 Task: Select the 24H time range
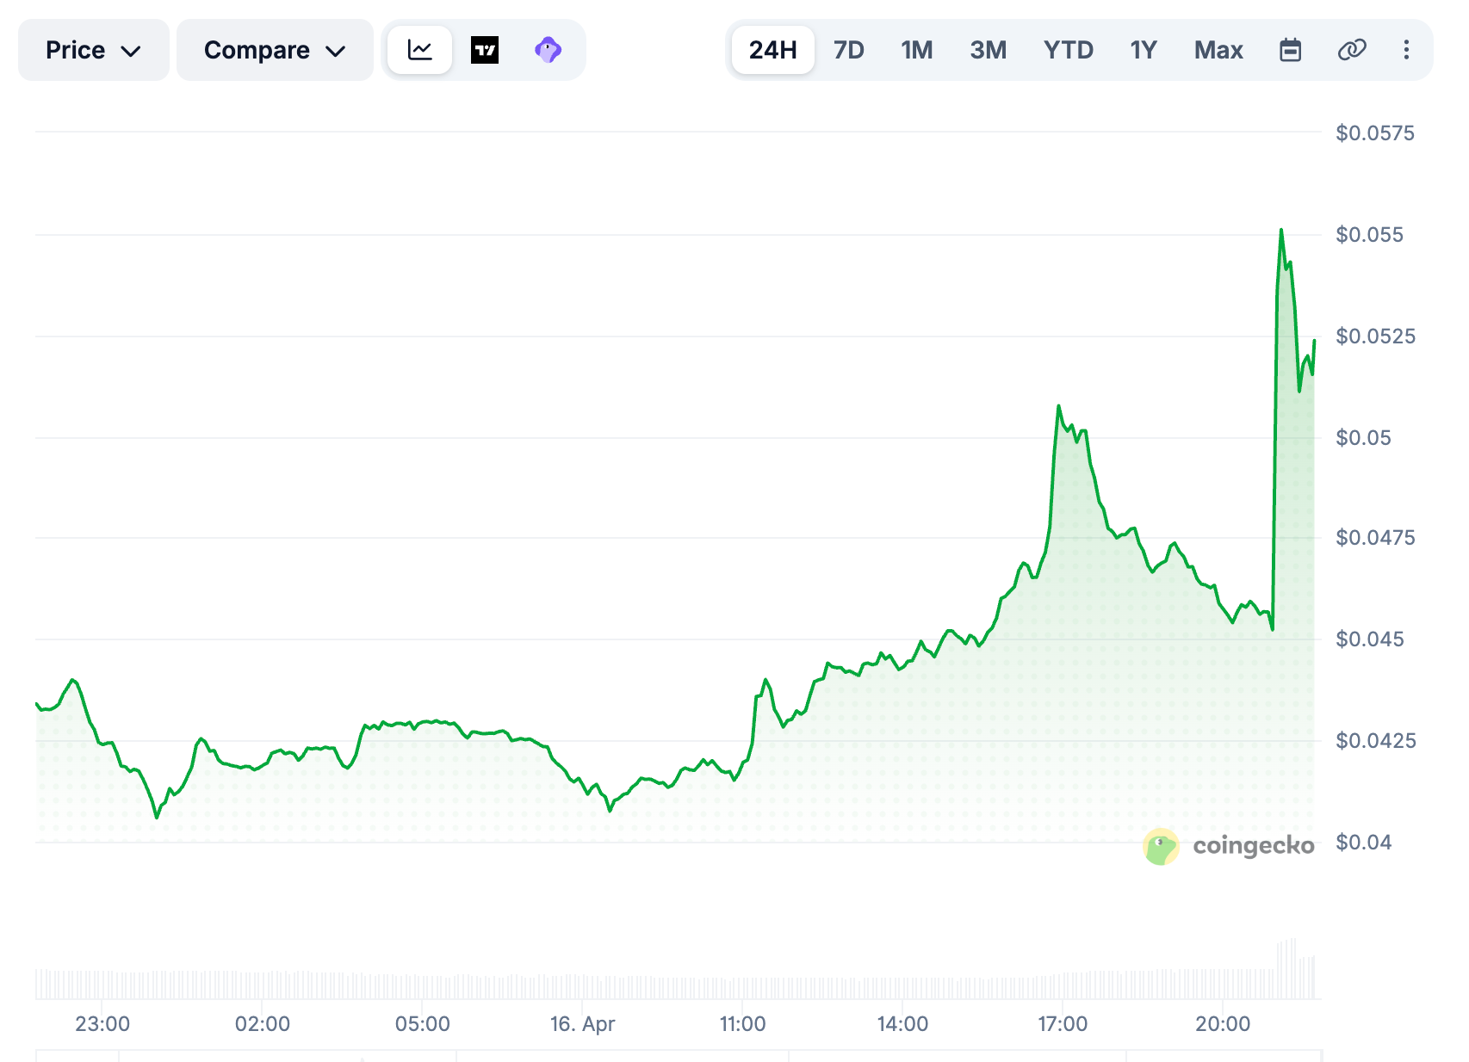pos(772,50)
